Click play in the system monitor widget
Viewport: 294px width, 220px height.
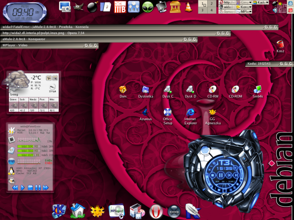[23, 188]
